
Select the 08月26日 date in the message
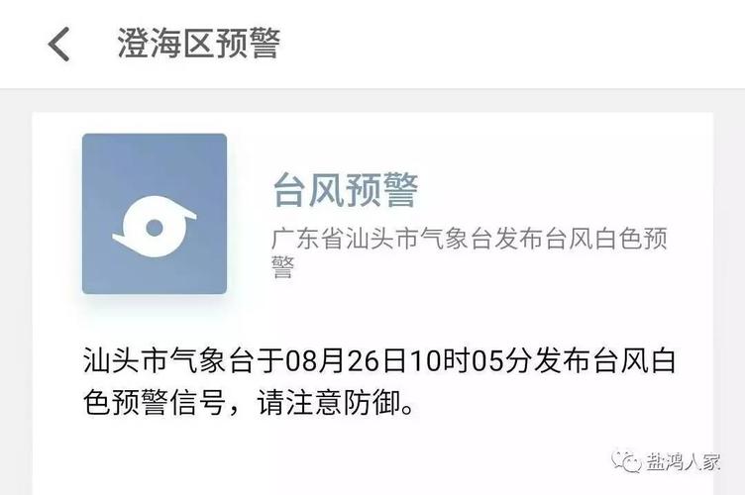(x=347, y=360)
